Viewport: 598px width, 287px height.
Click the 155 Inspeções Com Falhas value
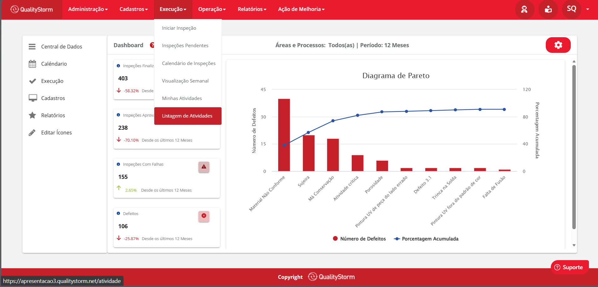pyautogui.click(x=123, y=177)
